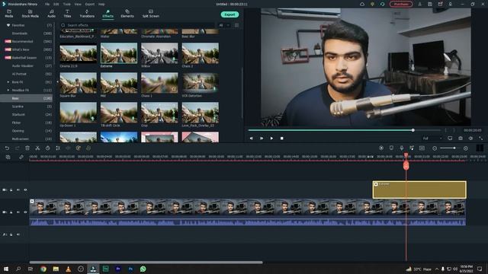The image size is (488, 274).
Task: Click the preview playback progress handle
Action: point(413,130)
